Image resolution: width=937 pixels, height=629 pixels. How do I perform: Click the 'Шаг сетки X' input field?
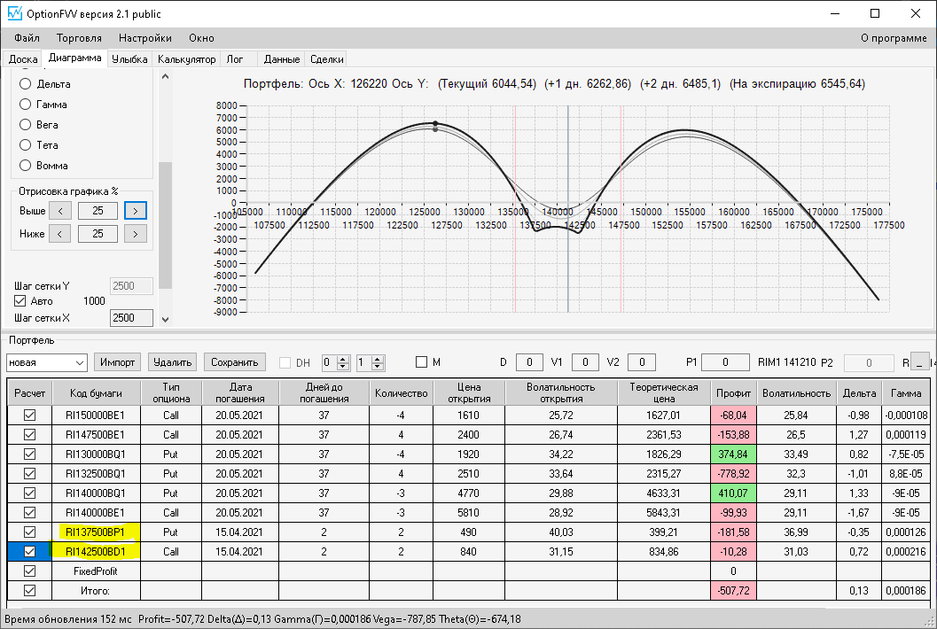tap(130, 318)
